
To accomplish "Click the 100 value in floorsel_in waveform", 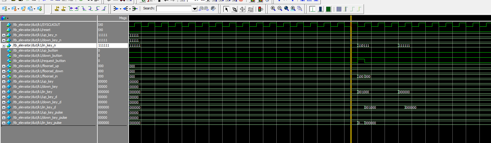I will pyautogui.click(x=361, y=77).
